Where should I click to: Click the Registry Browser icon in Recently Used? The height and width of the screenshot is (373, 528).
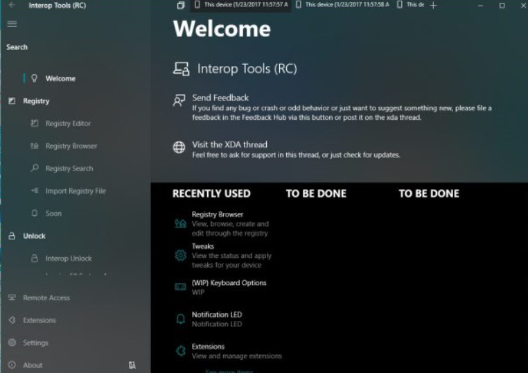pos(180,223)
